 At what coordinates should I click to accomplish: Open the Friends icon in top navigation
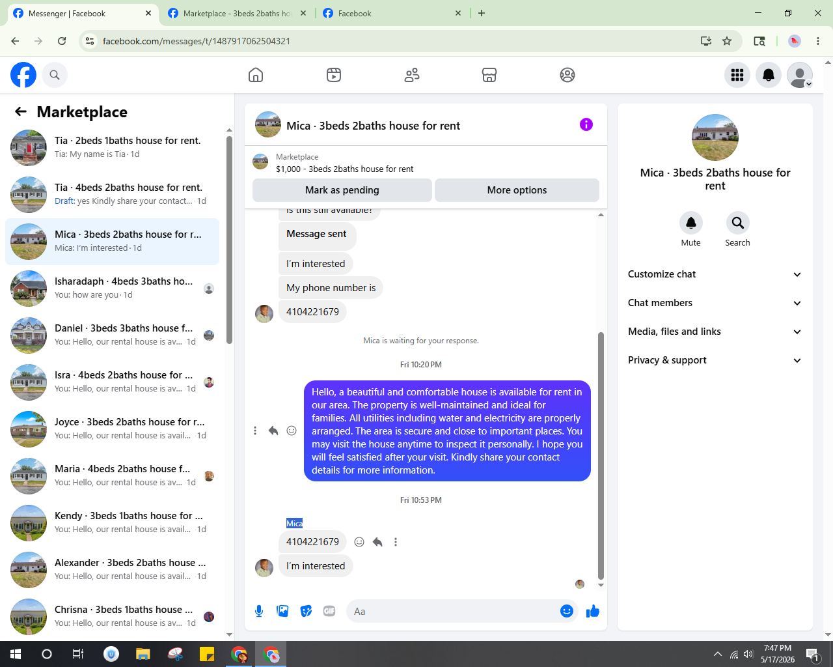(x=412, y=75)
